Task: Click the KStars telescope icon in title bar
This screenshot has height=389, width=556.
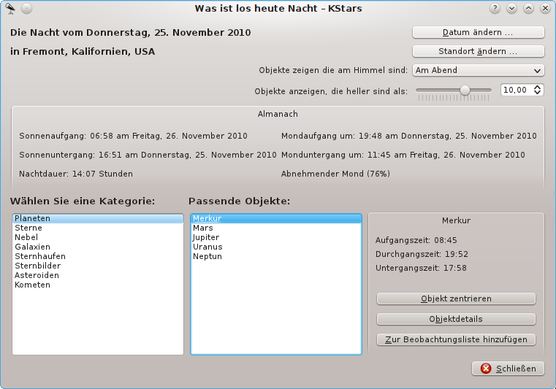Action: 10,8
